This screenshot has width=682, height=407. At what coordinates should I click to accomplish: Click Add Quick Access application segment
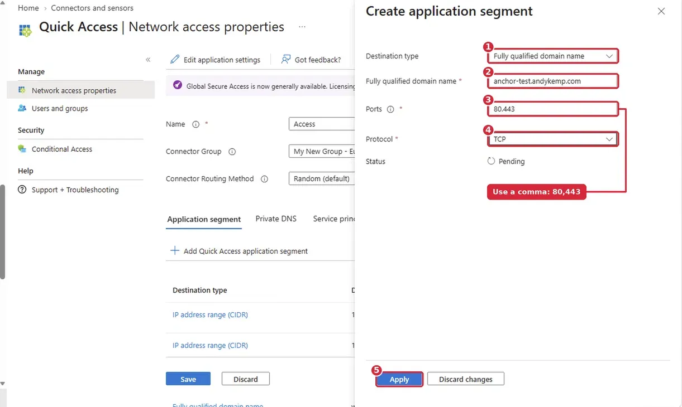pyautogui.click(x=239, y=251)
